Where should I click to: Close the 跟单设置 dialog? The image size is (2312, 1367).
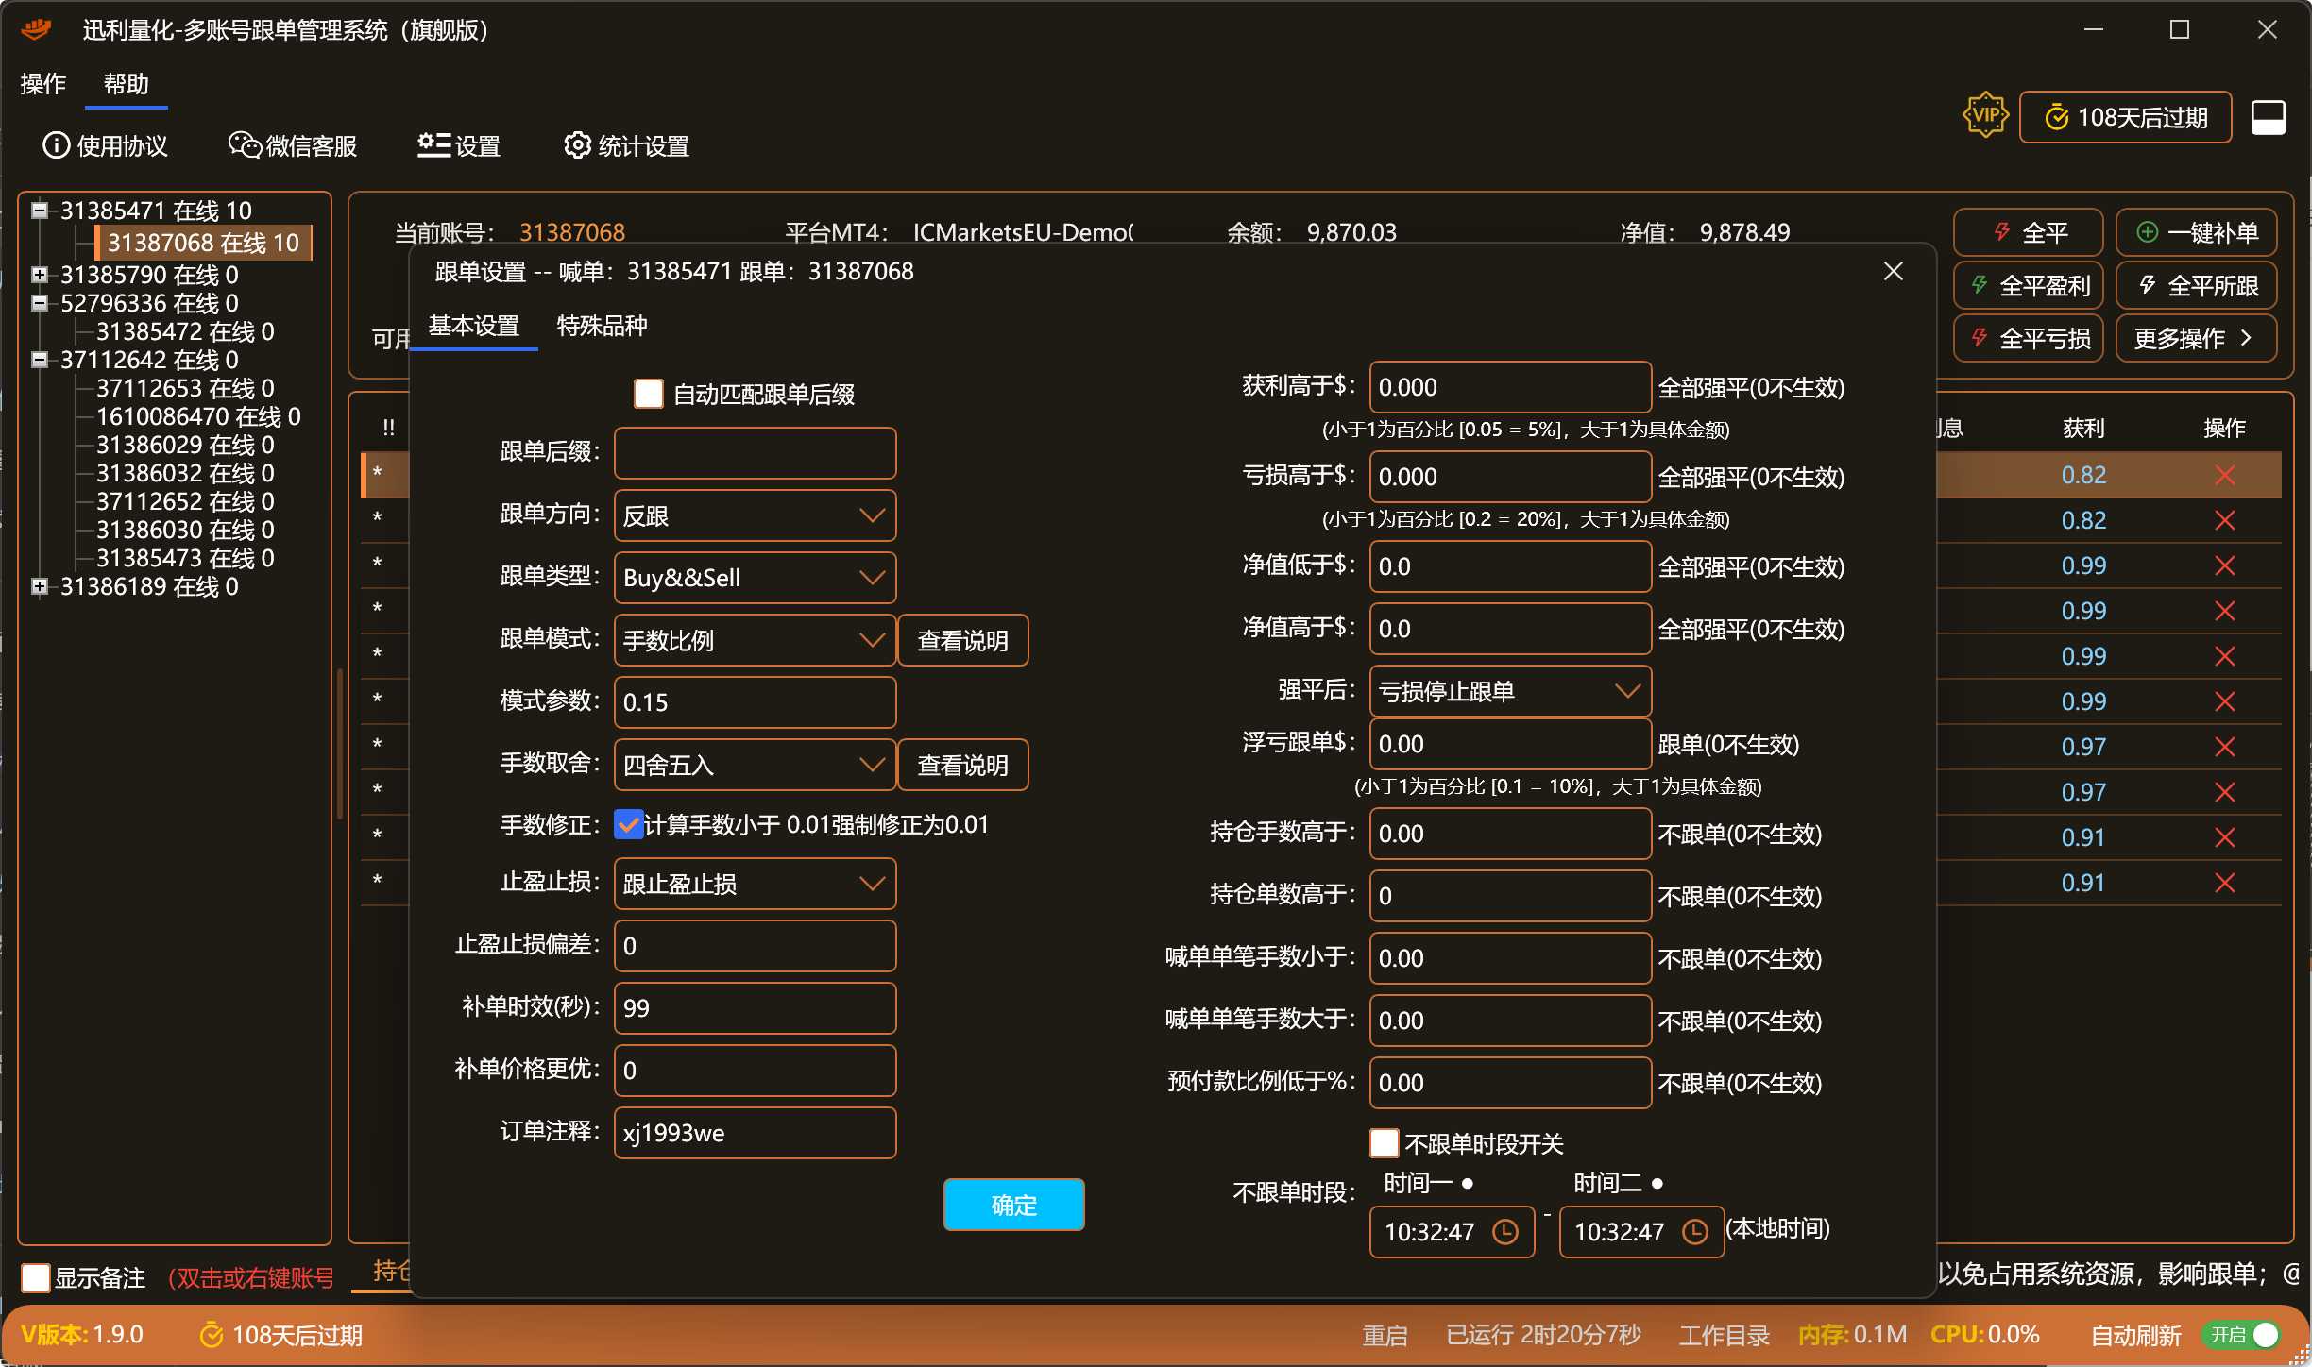point(1894,272)
